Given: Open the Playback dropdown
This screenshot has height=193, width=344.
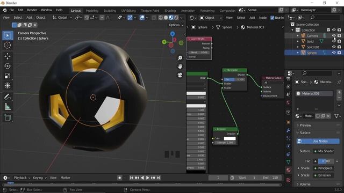Looking at the screenshot, I should coord(22,177).
